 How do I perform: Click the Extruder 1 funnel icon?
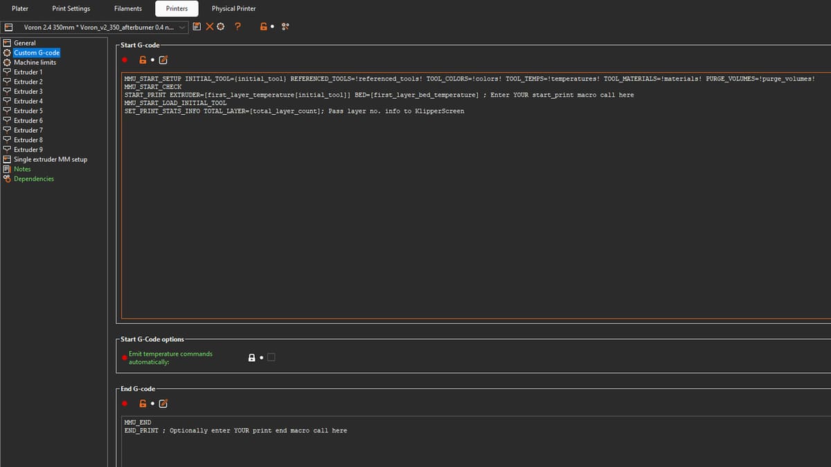tap(7, 72)
